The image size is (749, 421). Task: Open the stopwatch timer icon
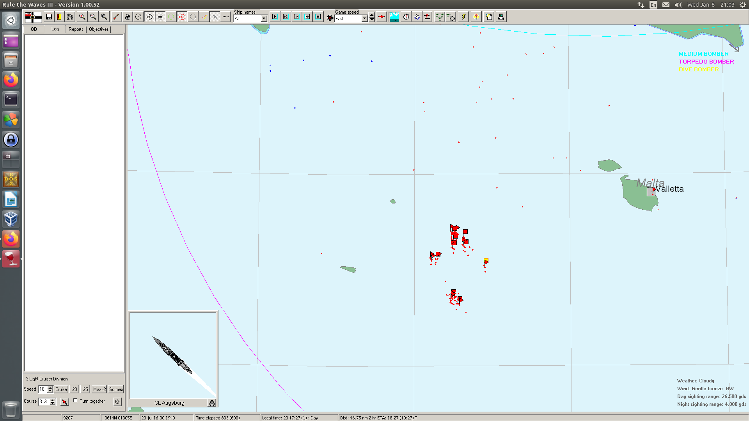[406, 17]
